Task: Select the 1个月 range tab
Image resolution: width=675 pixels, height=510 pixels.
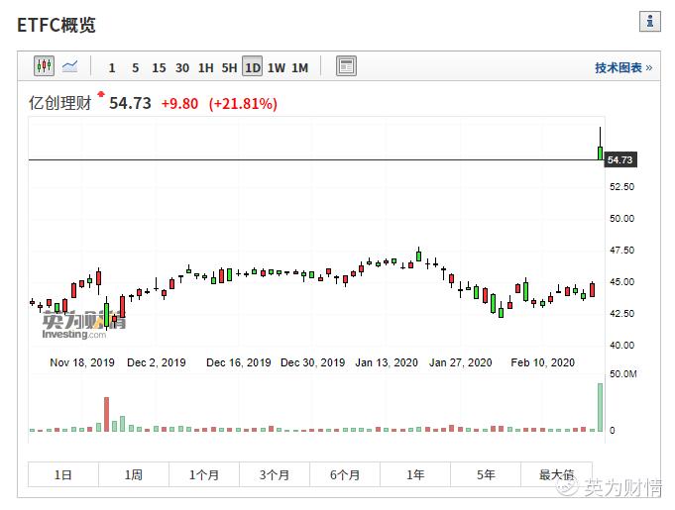Action: tap(204, 474)
